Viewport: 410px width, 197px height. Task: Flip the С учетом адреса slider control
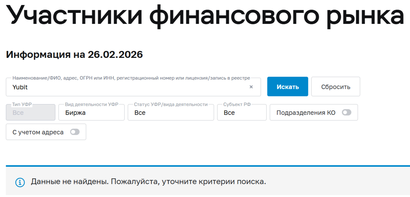pyautogui.click(x=74, y=132)
